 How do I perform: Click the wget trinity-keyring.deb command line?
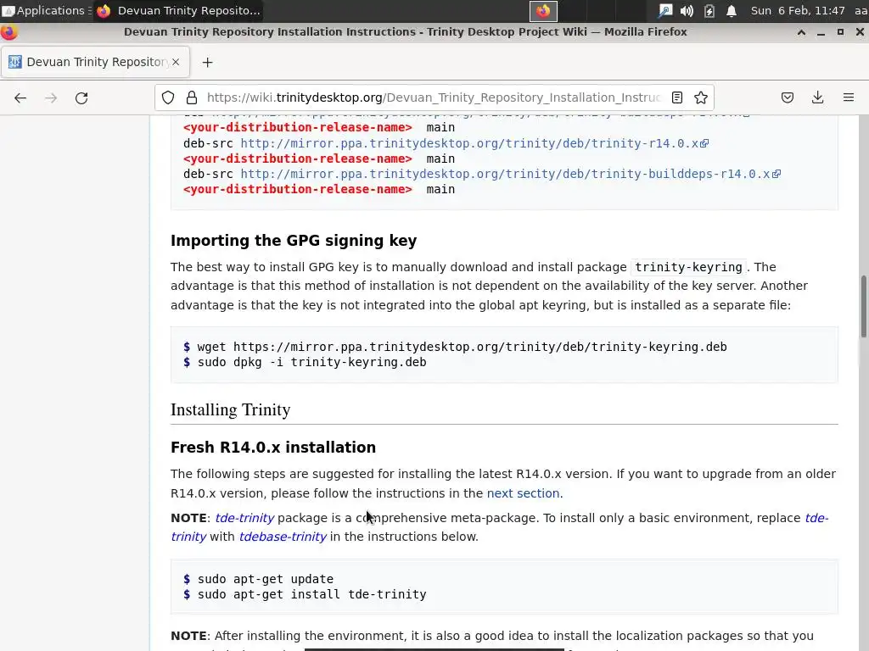pos(455,347)
